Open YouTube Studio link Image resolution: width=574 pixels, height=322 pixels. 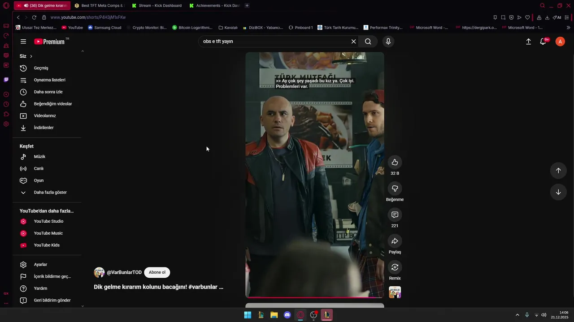[x=47, y=221]
